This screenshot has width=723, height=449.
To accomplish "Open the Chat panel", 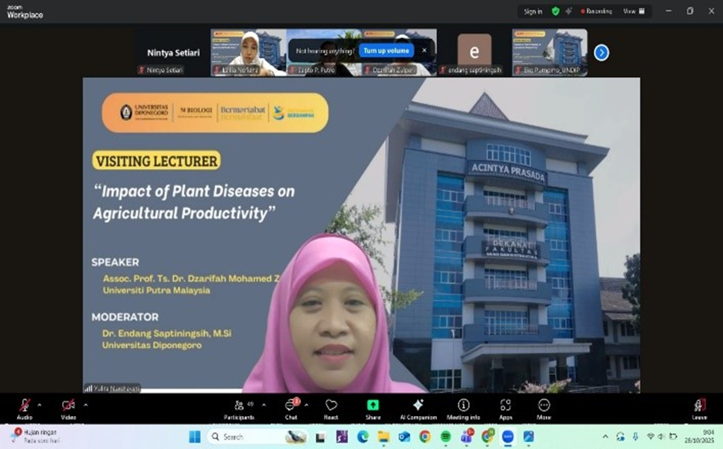I will (291, 407).
